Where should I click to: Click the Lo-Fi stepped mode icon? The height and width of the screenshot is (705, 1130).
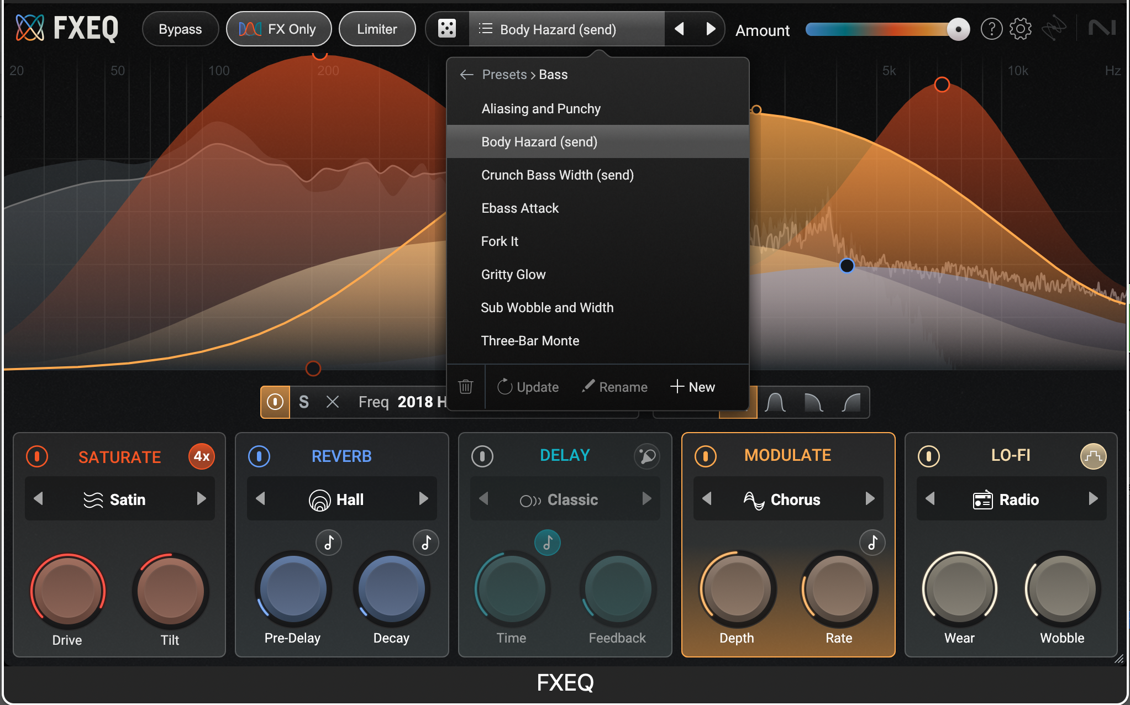click(x=1093, y=456)
